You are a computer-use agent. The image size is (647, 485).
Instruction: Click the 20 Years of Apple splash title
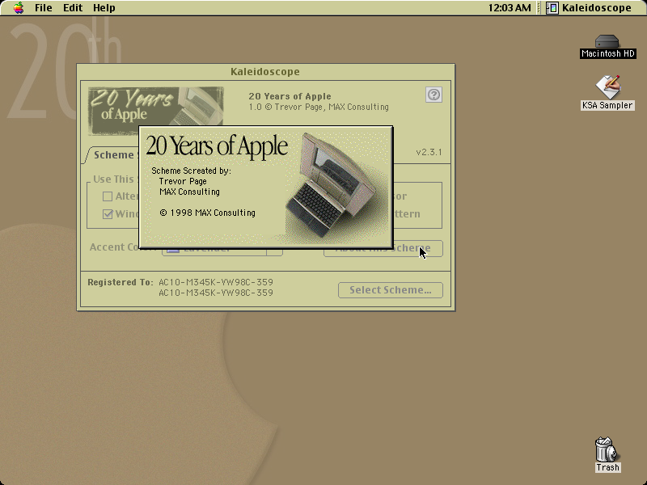click(x=217, y=146)
